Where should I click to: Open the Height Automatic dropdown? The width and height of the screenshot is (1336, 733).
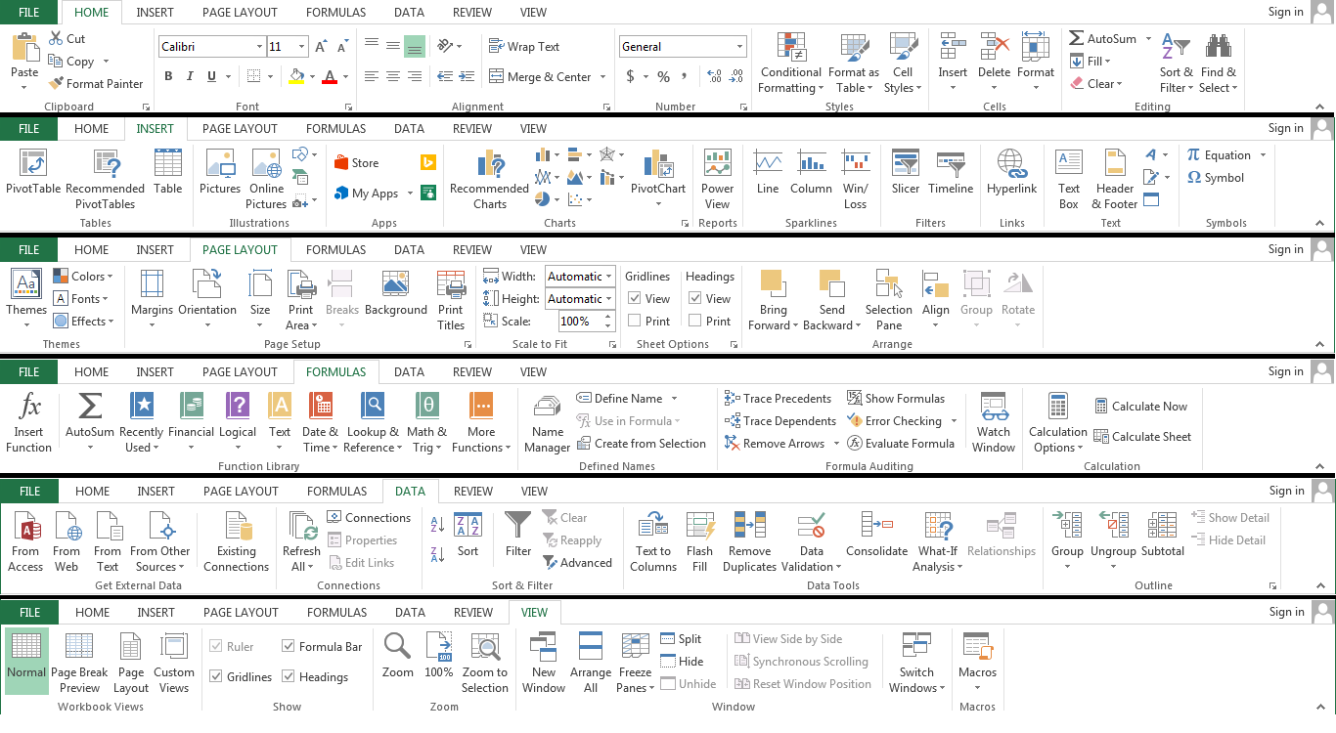(x=609, y=299)
